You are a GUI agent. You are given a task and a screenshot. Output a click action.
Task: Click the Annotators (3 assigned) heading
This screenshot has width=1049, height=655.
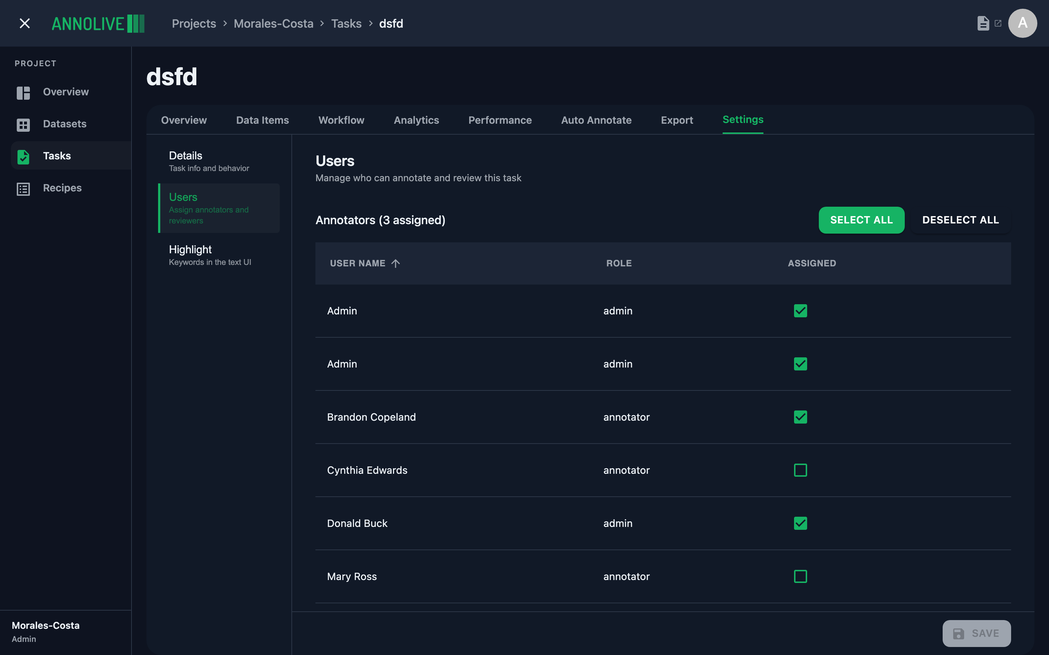(x=380, y=220)
